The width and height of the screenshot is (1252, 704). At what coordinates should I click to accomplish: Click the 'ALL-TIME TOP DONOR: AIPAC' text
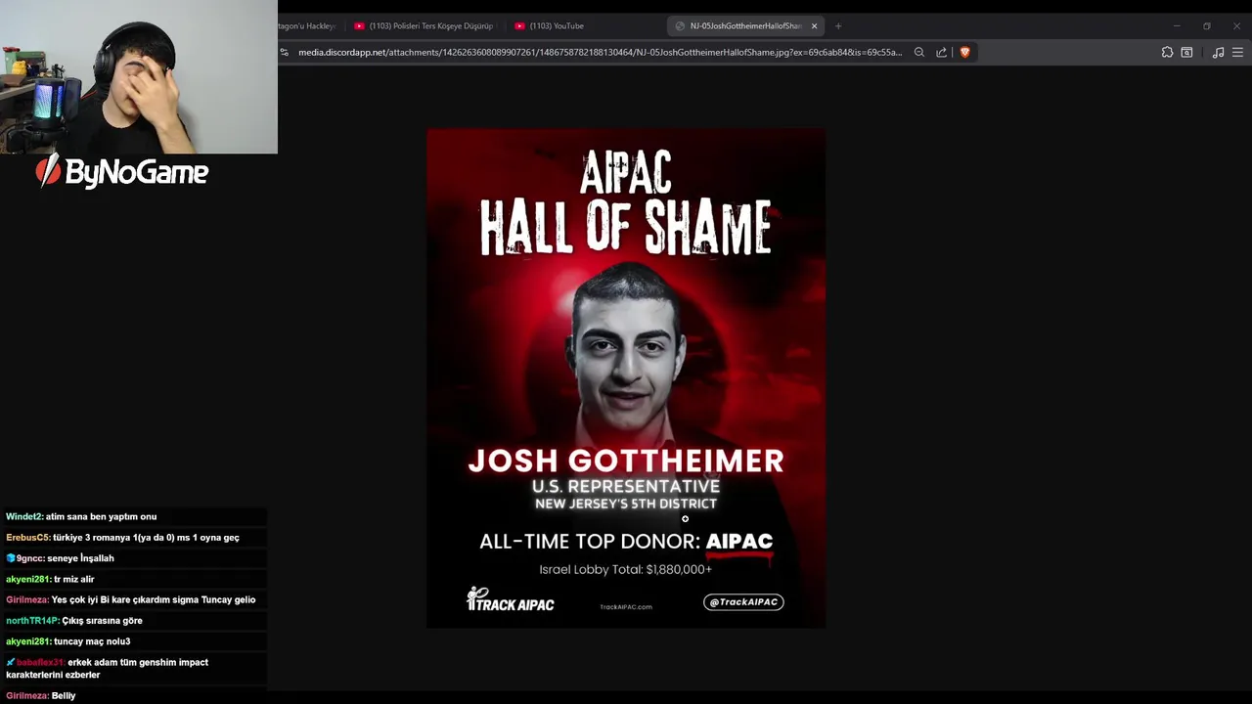[x=626, y=542]
